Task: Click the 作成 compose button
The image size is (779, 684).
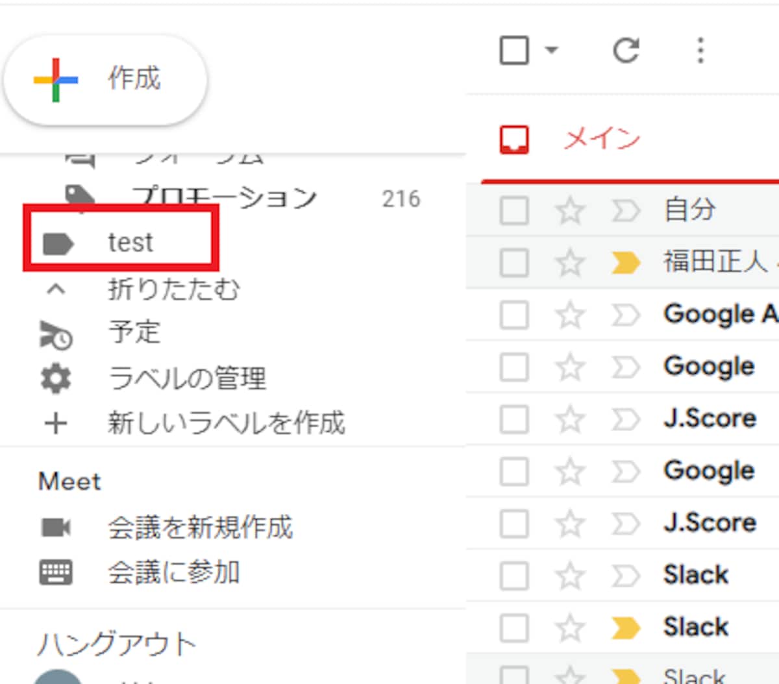Action: point(105,79)
